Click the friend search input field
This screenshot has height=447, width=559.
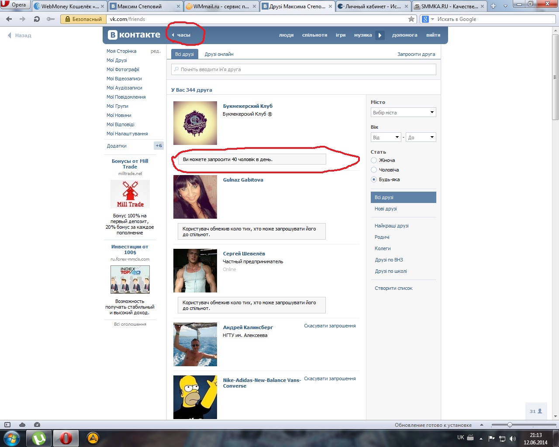click(304, 69)
